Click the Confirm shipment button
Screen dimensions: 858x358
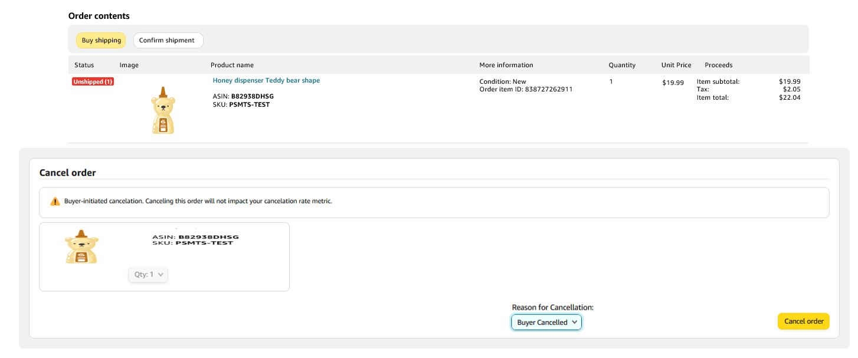click(x=168, y=41)
